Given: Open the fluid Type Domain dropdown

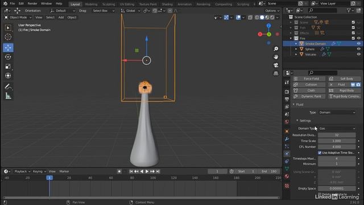Looking at the screenshot, I should pos(337,113).
